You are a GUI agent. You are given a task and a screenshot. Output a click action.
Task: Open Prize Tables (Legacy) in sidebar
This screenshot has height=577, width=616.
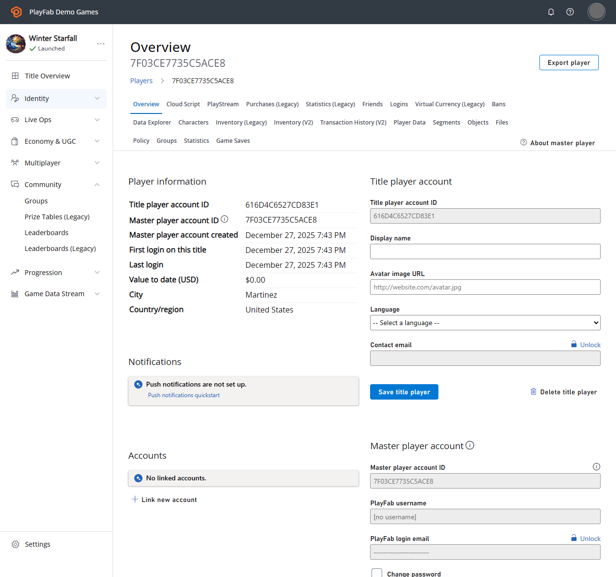[x=57, y=217]
